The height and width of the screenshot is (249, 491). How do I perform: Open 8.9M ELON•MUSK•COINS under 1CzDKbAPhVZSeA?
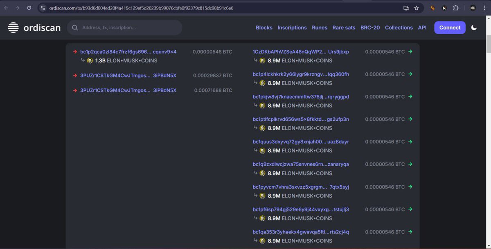coord(300,60)
